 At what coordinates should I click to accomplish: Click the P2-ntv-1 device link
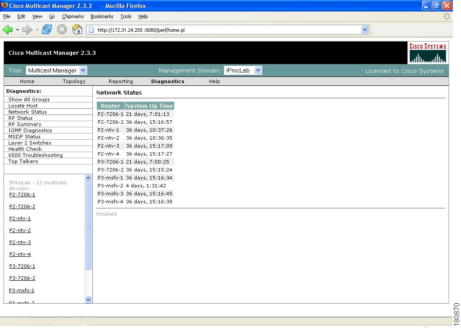click(x=20, y=218)
